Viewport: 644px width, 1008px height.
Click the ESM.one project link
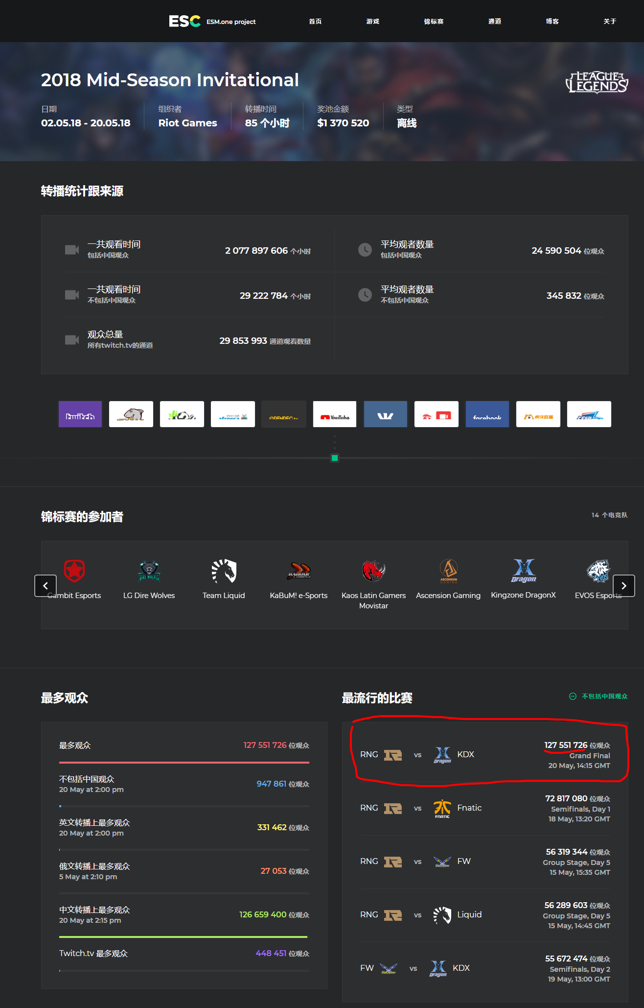[231, 22]
